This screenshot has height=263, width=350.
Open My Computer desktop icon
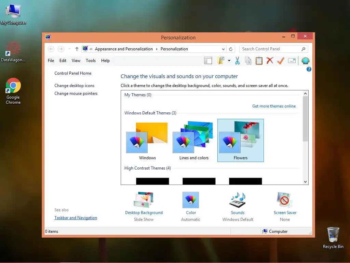pos(13,14)
